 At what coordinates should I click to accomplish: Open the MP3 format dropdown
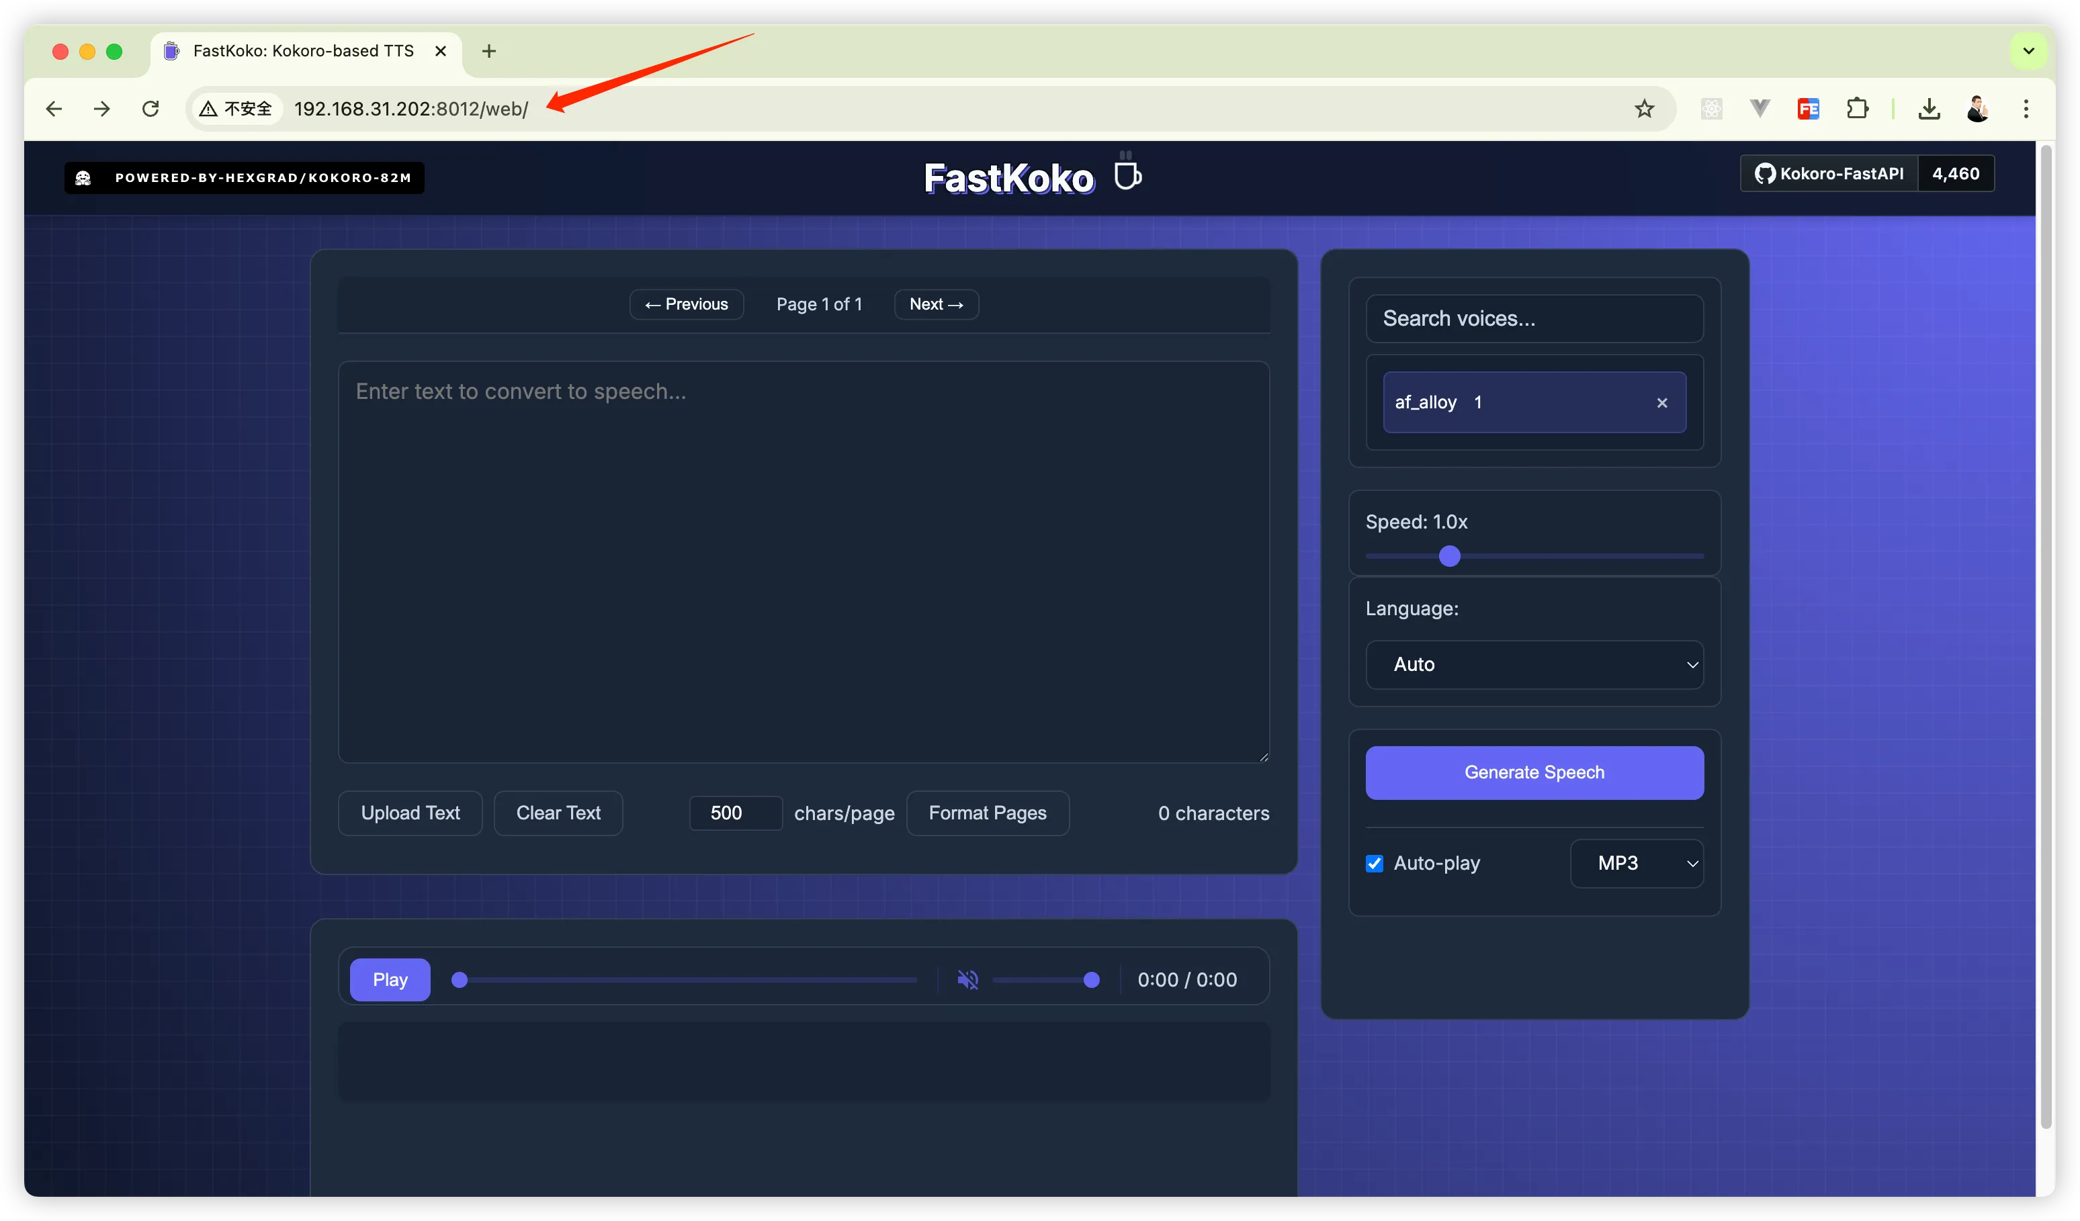1637,864
